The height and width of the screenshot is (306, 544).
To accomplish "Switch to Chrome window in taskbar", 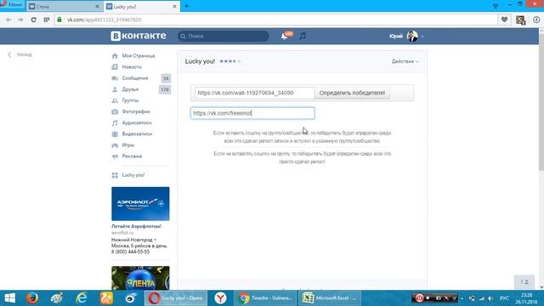I will pos(266,298).
